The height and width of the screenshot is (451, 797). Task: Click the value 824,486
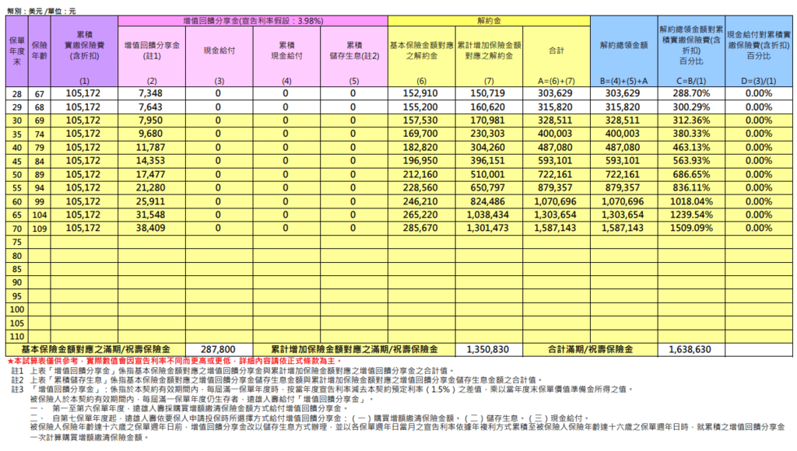point(487,201)
